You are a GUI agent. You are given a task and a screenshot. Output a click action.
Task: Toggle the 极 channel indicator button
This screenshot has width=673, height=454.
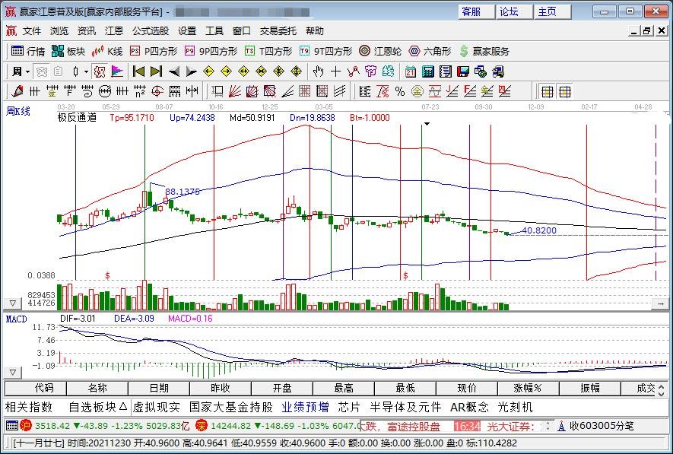tap(99, 71)
